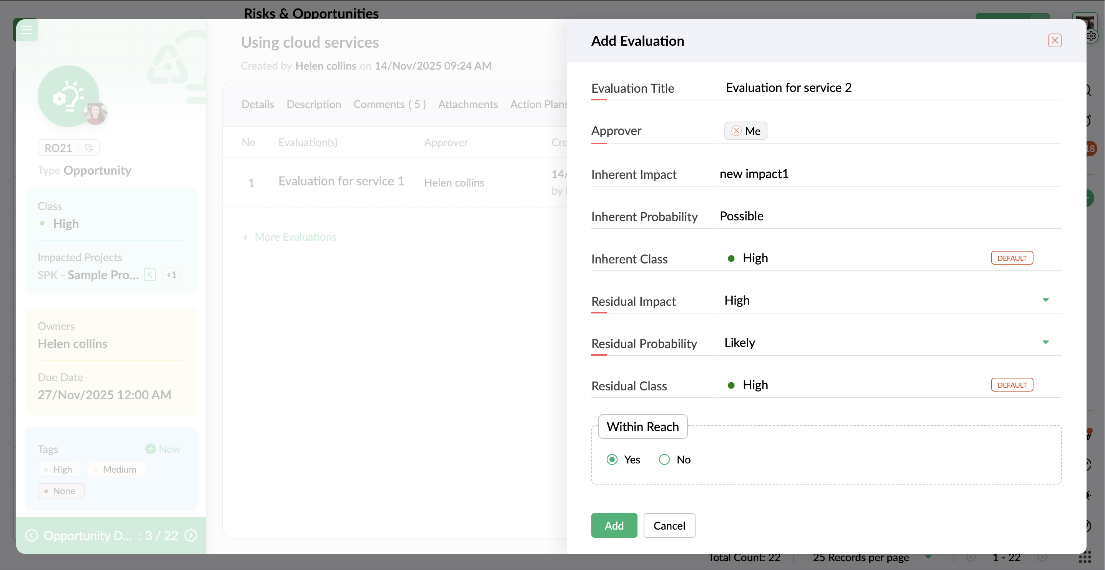The width and height of the screenshot is (1105, 570).
Task: Switch to the Comments (5) tab
Action: coord(389,104)
